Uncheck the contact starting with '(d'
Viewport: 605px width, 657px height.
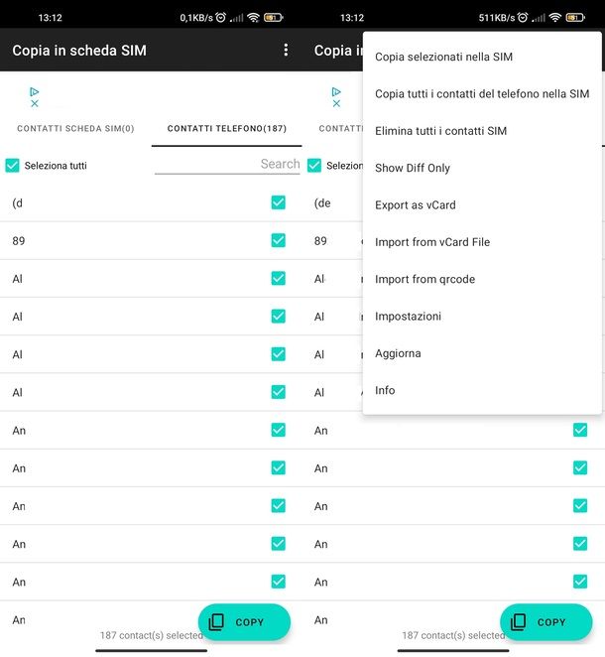pos(278,202)
